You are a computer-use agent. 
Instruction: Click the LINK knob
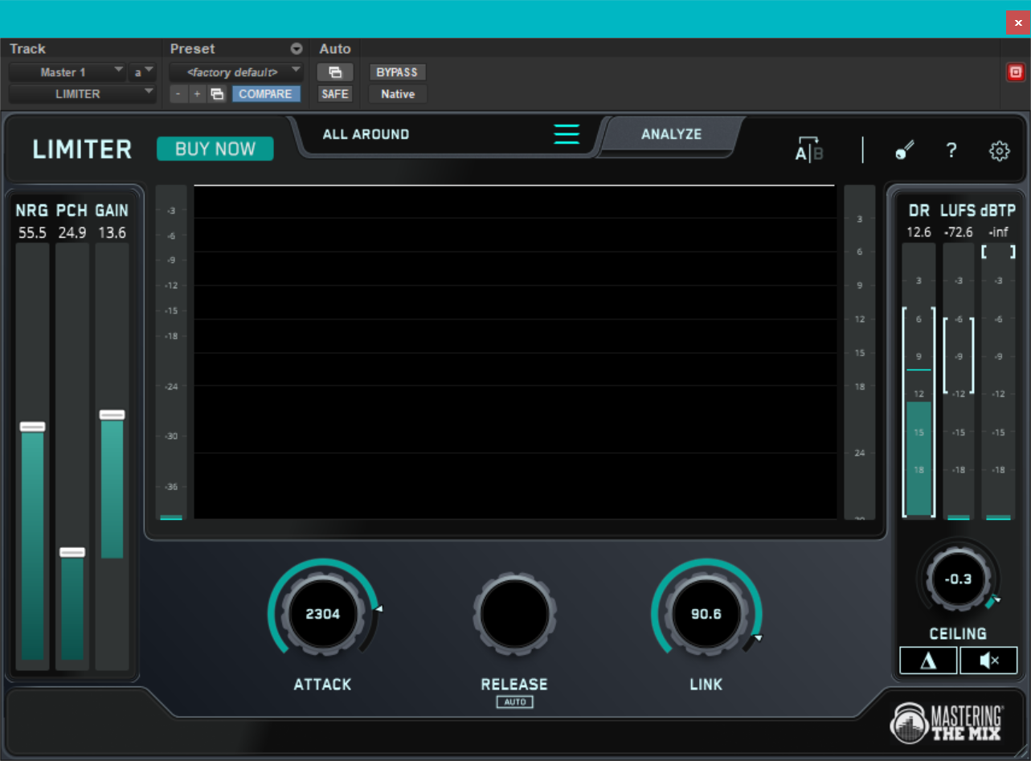coord(706,615)
